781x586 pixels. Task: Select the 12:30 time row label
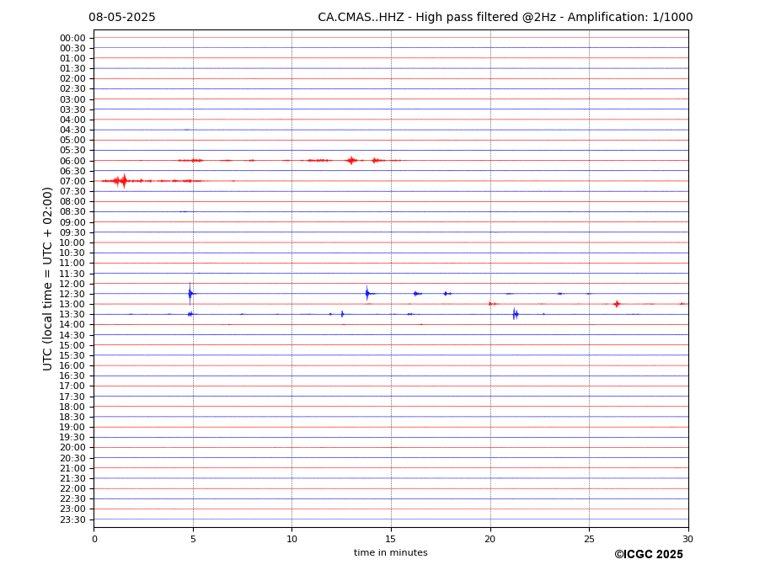[x=72, y=294]
